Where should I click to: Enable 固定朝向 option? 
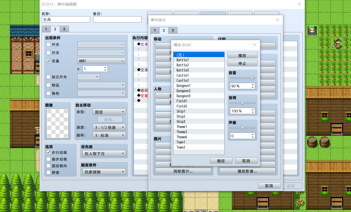point(48,166)
